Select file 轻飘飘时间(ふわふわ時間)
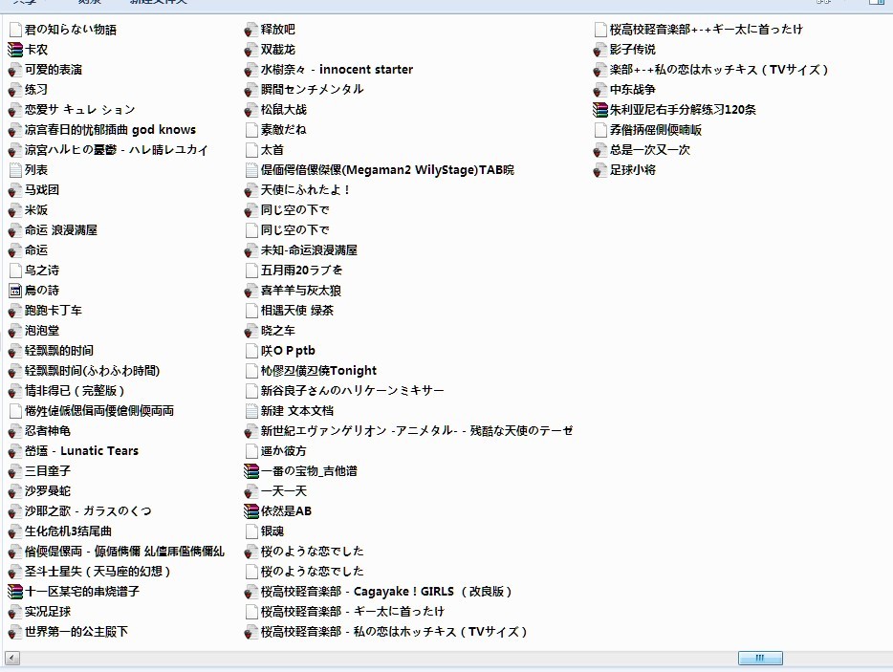 point(92,371)
